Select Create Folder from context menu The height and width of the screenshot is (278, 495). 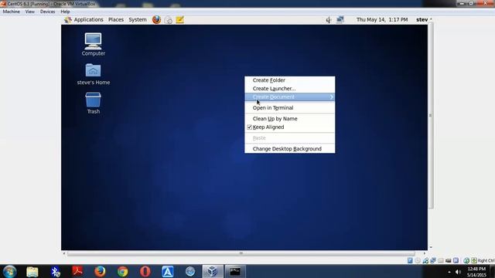point(289,80)
